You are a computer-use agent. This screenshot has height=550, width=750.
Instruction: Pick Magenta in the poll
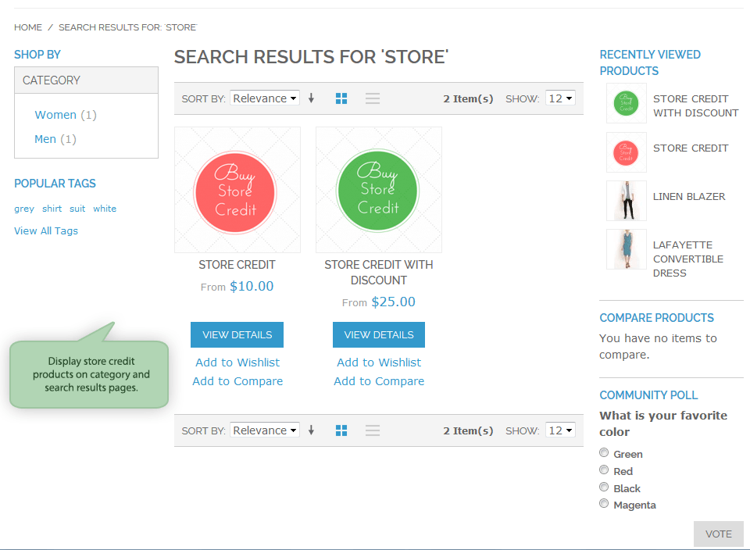click(x=604, y=503)
